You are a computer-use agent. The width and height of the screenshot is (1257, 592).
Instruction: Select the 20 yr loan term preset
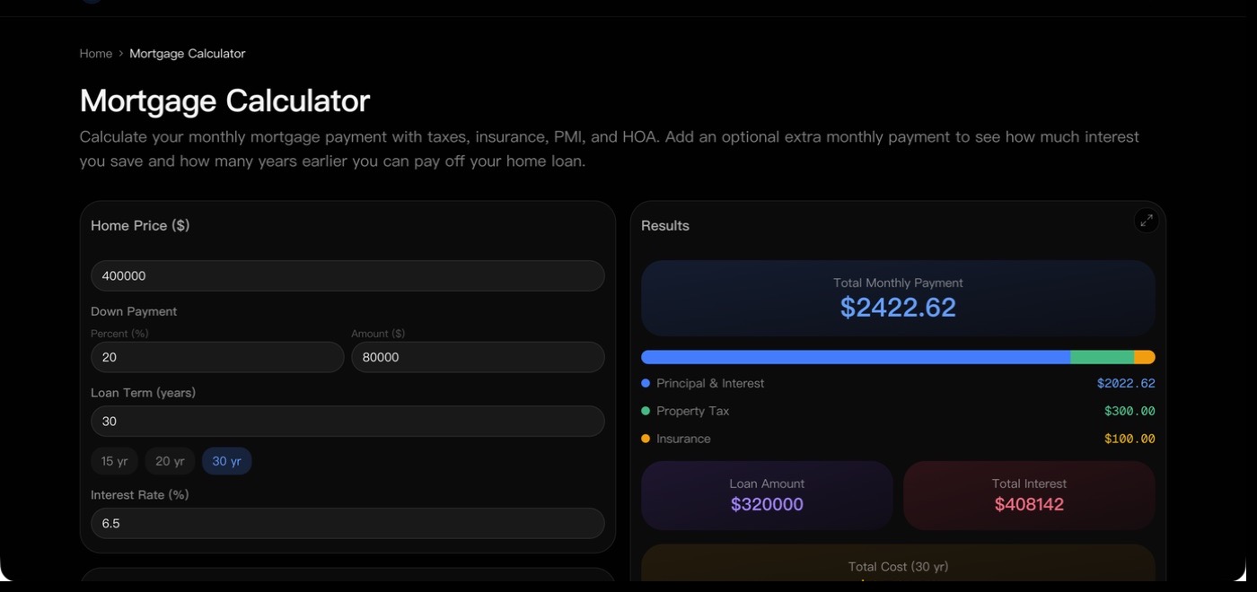pos(170,461)
